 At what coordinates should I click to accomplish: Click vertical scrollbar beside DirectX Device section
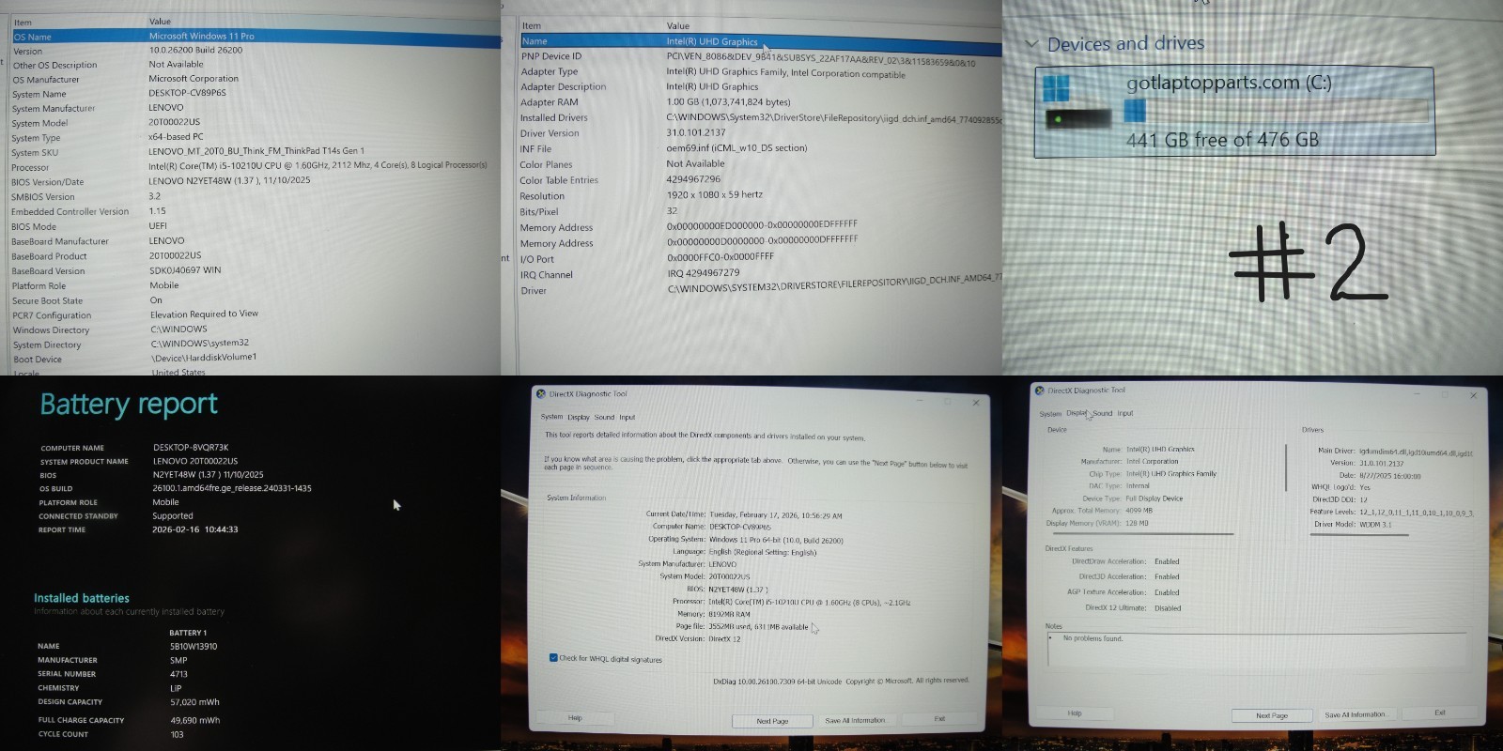[1286, 467]
